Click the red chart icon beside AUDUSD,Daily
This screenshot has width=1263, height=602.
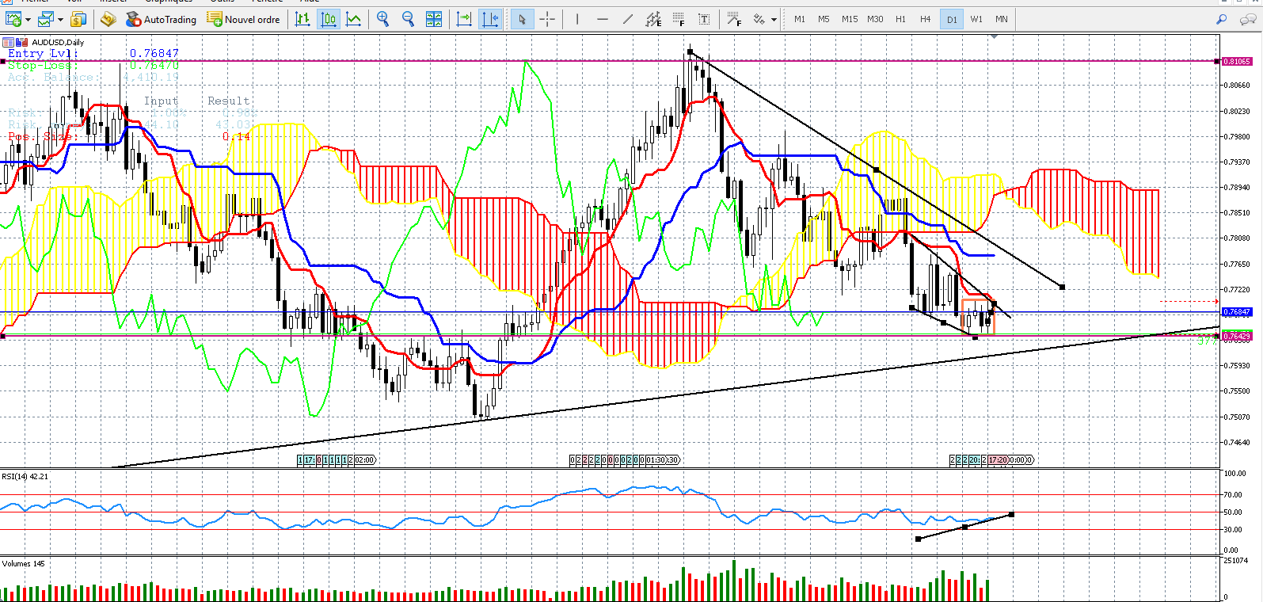coord(22,42)
